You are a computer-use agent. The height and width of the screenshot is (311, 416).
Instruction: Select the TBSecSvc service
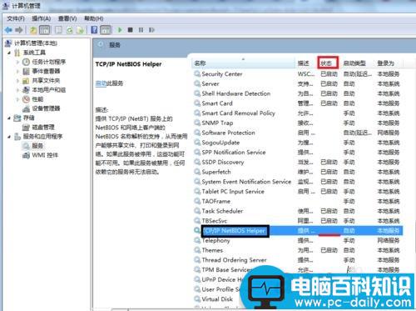(x=215, y=221)
